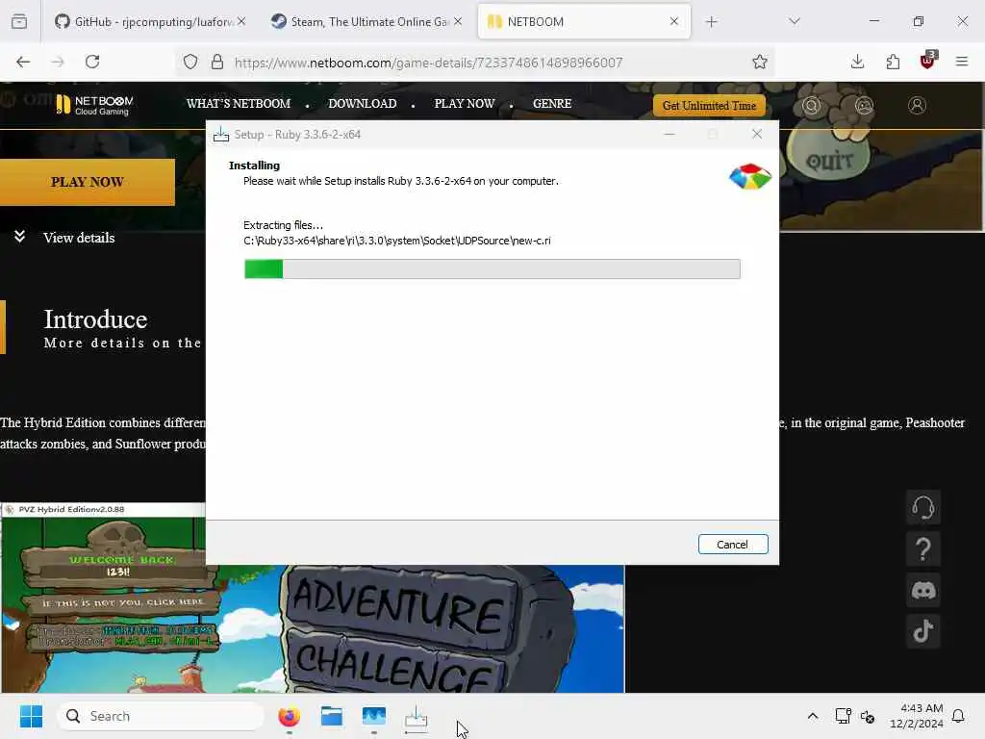Open the muted volume tray icon
The height and width of the screenshot is (739, 985).
coord(868,716)
